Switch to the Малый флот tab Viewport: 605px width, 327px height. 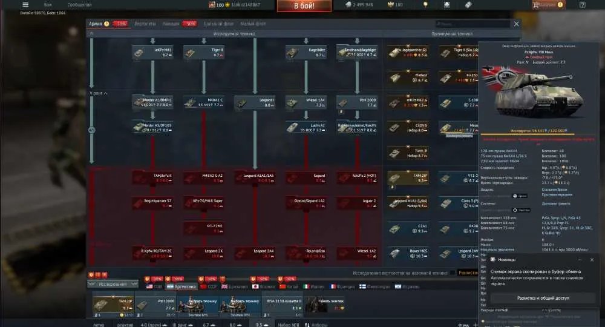253,24
